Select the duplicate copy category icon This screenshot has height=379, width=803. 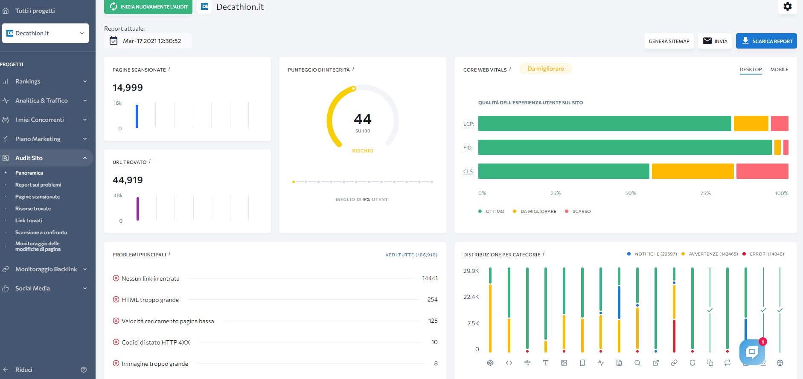click(x=710, y=363)
